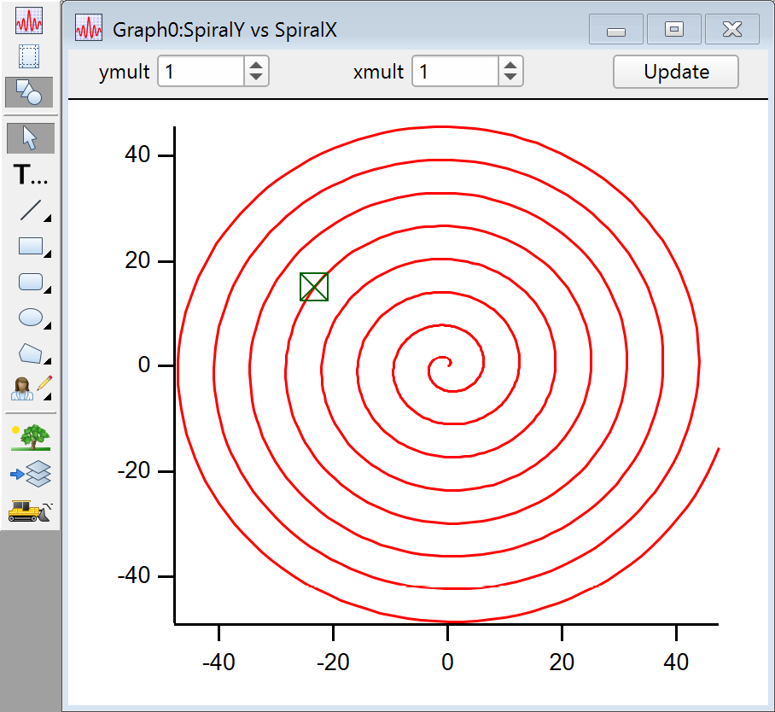Increase xmult value with up arrow
The height and width of the screenshot is (712, 775).
pyautogui.click(x=510, y=66)
